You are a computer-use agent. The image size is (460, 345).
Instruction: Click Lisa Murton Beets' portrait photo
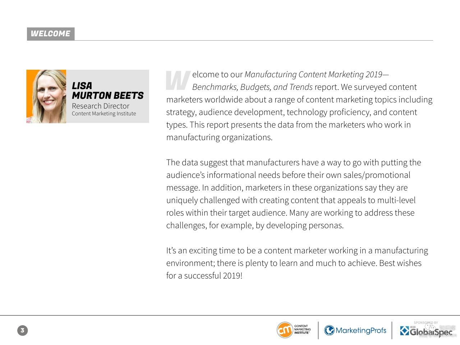coord(46,96)
